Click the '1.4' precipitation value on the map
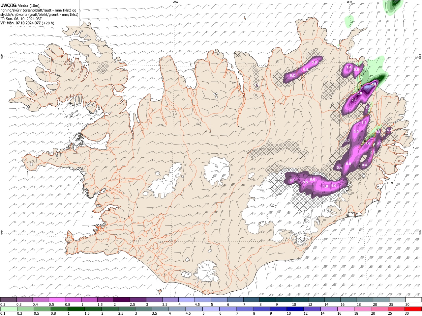Screen dimensions: 422x316 349,67
